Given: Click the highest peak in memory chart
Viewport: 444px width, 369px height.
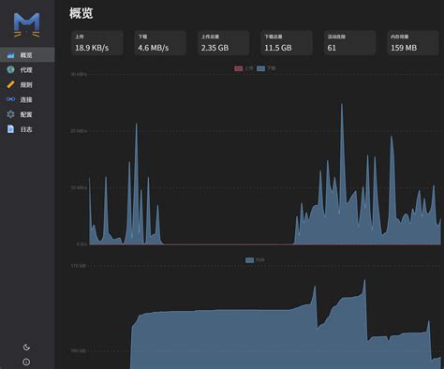Looking at the screenshot, I should point(364,281).
